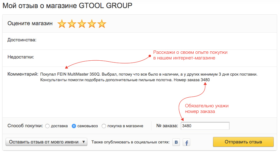Set rating to the fifth star
The height and width of the screenshot is (154, 280).
point(102,24)
